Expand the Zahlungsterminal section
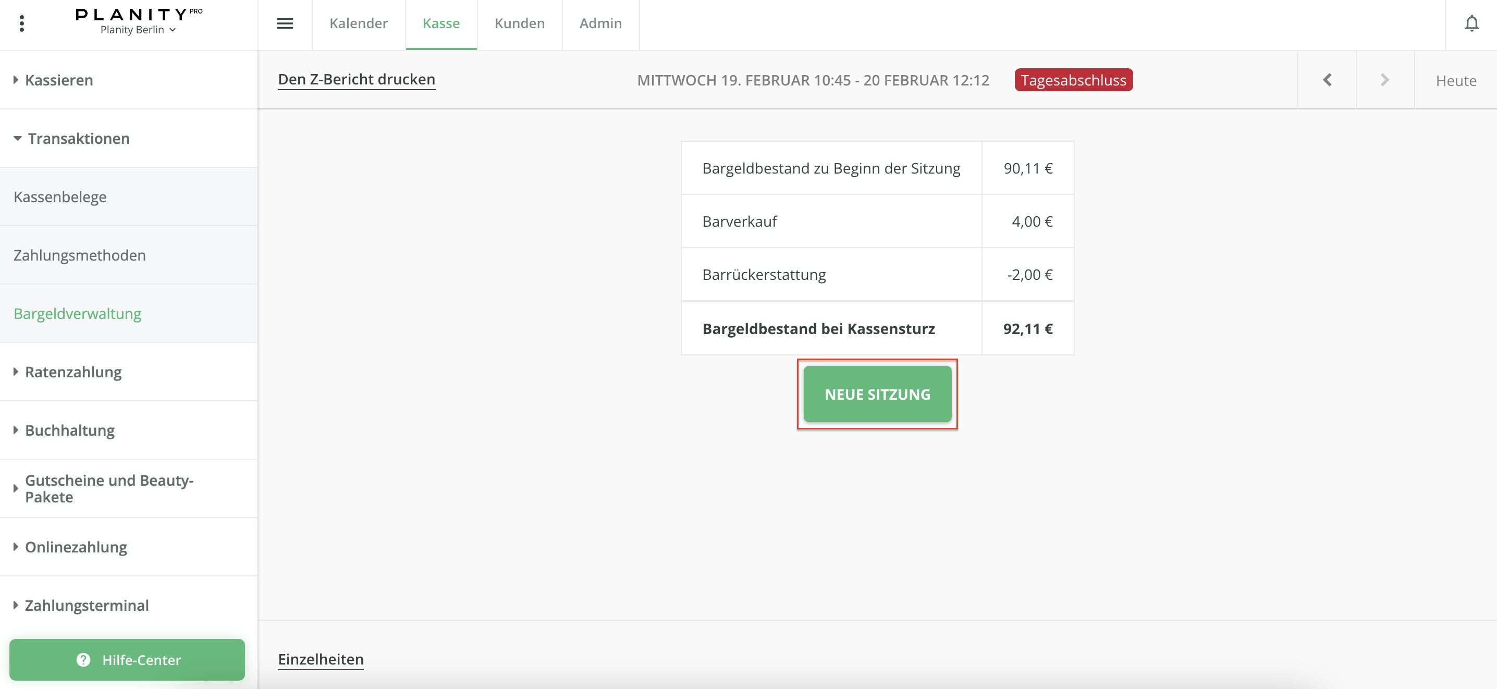1497x689 pixels. point(87,605)
